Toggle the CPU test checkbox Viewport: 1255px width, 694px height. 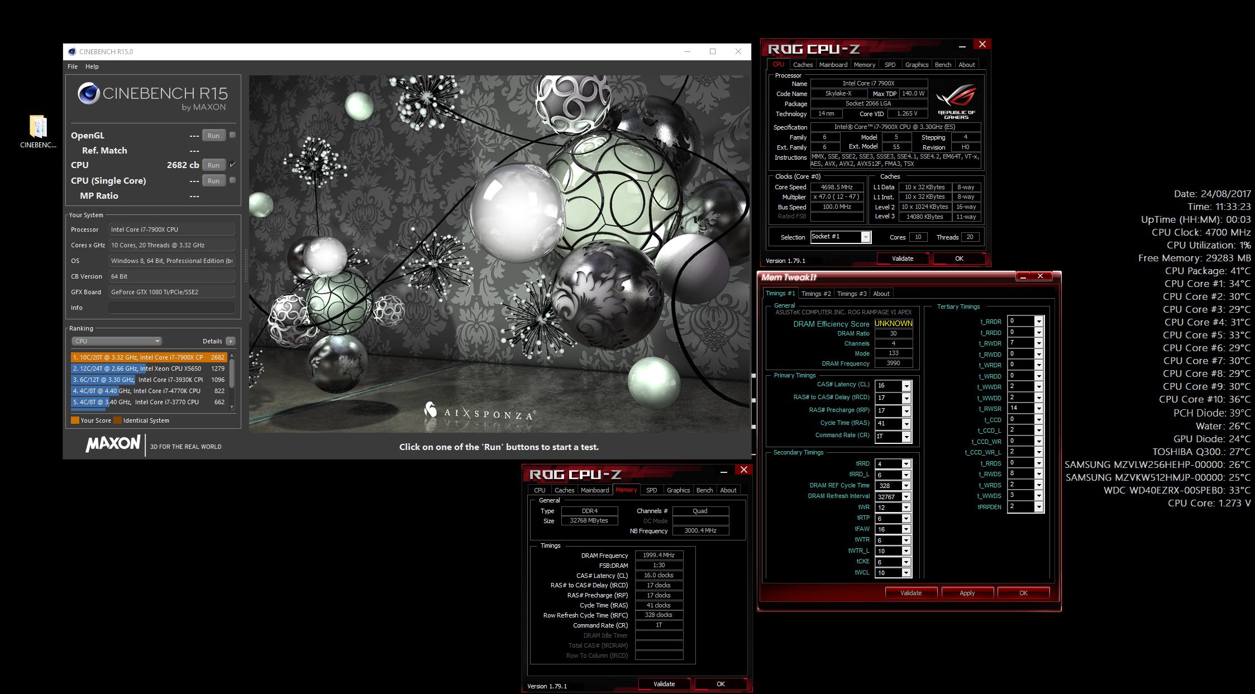(233, 165)
